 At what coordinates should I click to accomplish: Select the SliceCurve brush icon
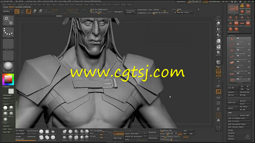(x=218, y=53)
